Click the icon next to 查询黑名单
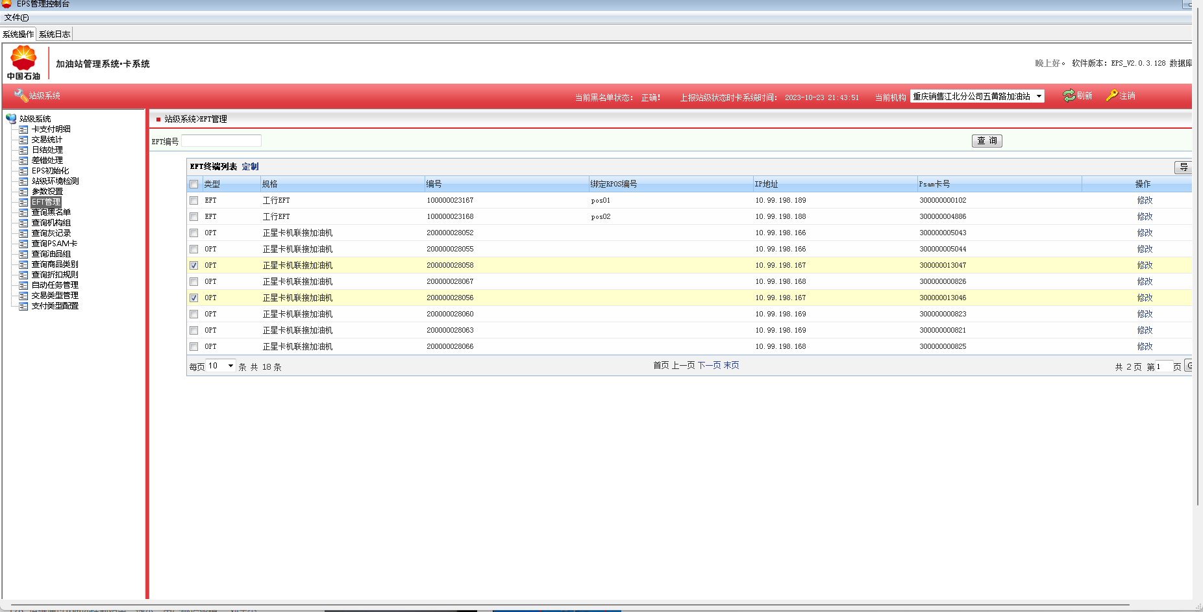 (23, 212)
